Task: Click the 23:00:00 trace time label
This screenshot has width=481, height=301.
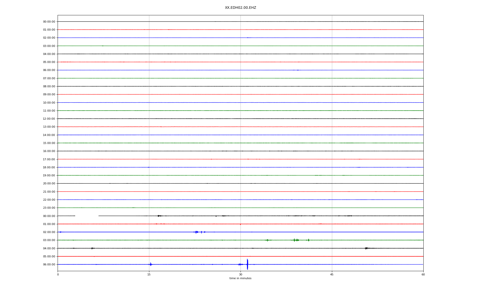Action: (x=49, y=208)
